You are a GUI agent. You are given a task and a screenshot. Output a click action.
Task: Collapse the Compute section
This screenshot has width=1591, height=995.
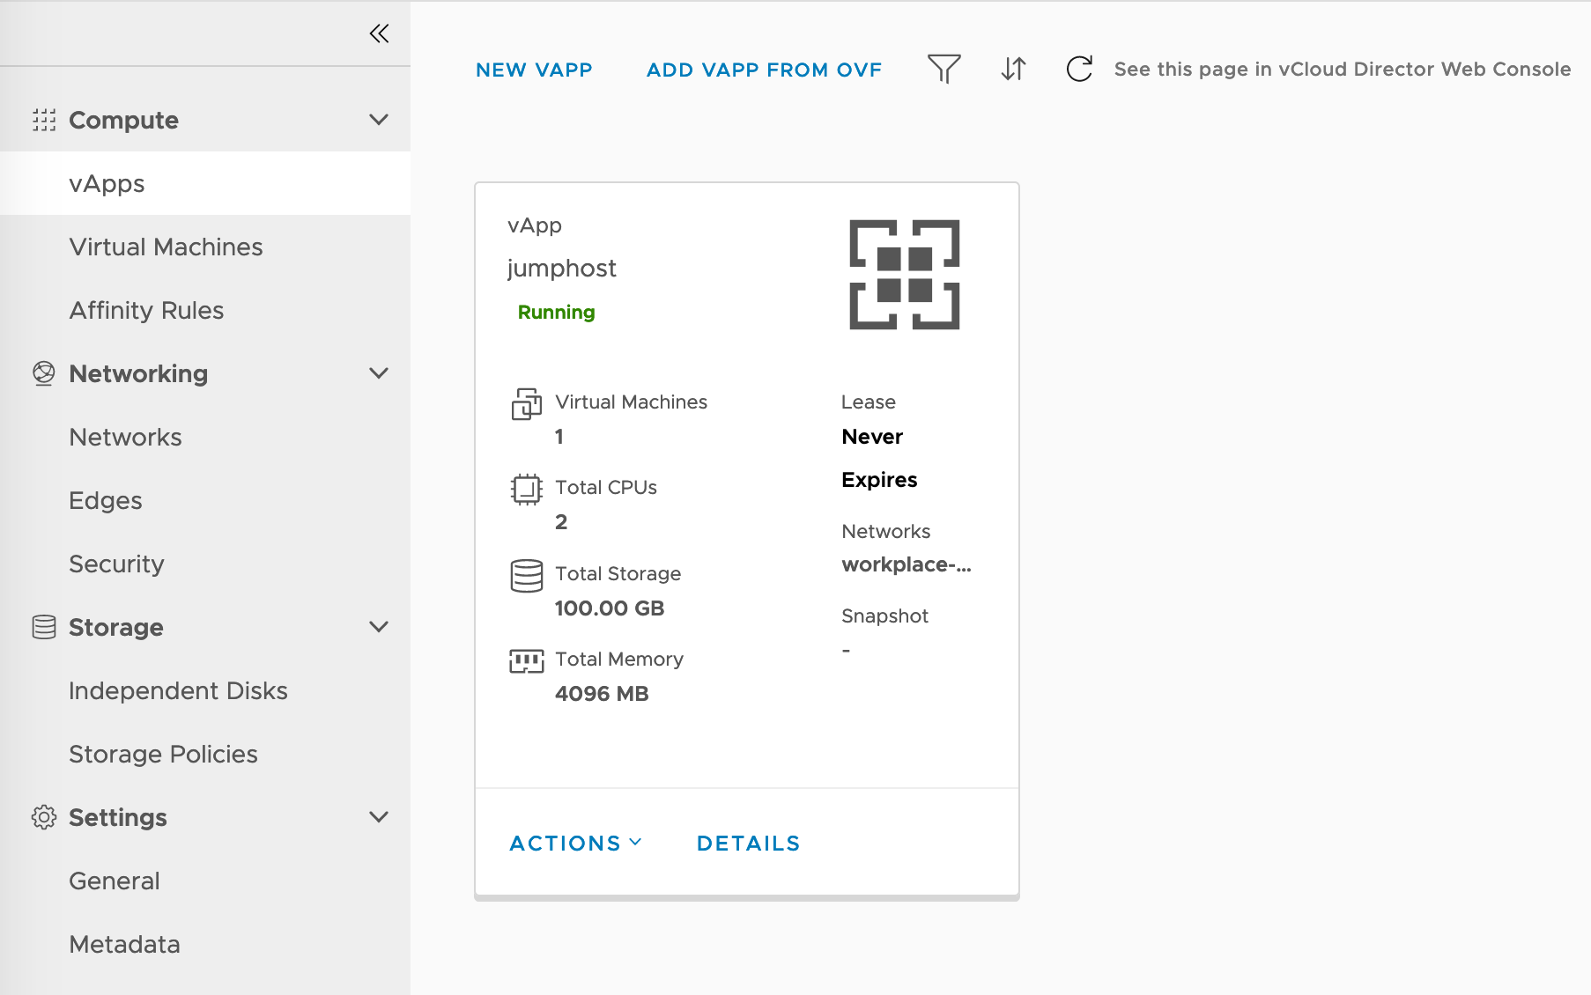coord(379,119)
